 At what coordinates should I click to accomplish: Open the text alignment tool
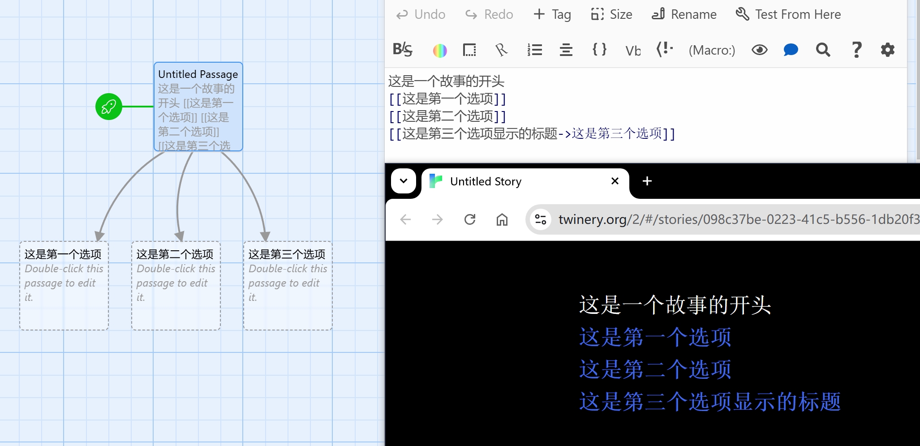(566, 50)
